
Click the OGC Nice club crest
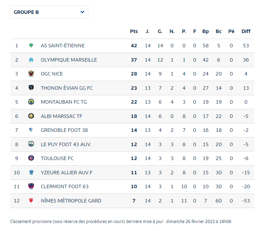tap(31, 74)
